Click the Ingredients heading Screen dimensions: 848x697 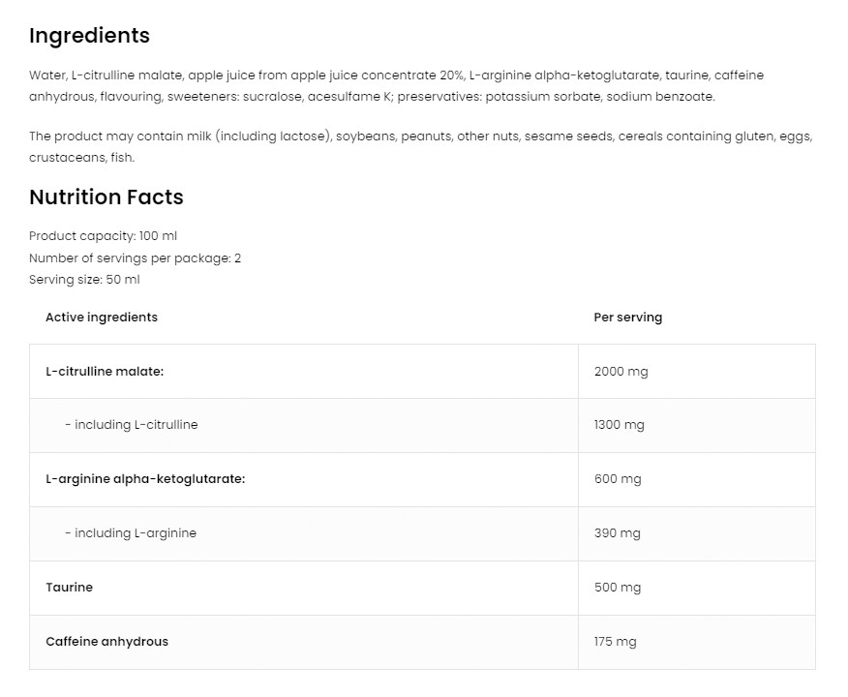(x=89, y=36)
